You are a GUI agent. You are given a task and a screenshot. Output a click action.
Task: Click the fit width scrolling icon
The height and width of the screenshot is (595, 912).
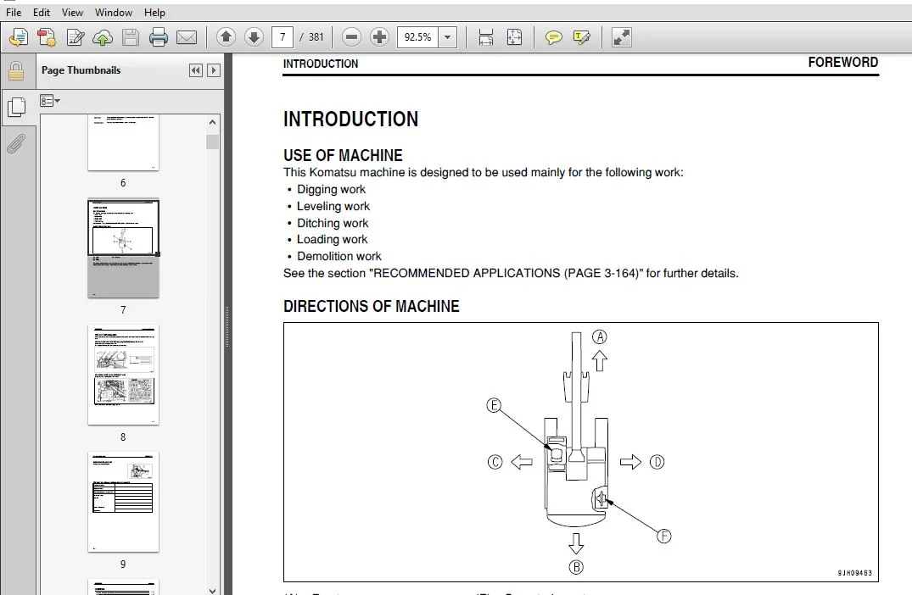[x=485, y=37]
